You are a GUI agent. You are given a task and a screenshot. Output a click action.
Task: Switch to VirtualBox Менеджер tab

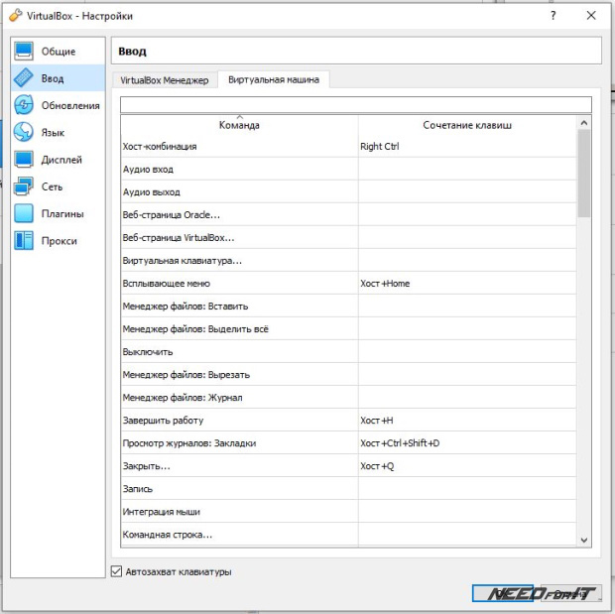pyautogui.click(x=165, y=80)
